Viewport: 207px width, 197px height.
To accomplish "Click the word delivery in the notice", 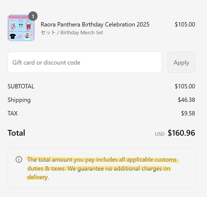I will coord(37,177).
